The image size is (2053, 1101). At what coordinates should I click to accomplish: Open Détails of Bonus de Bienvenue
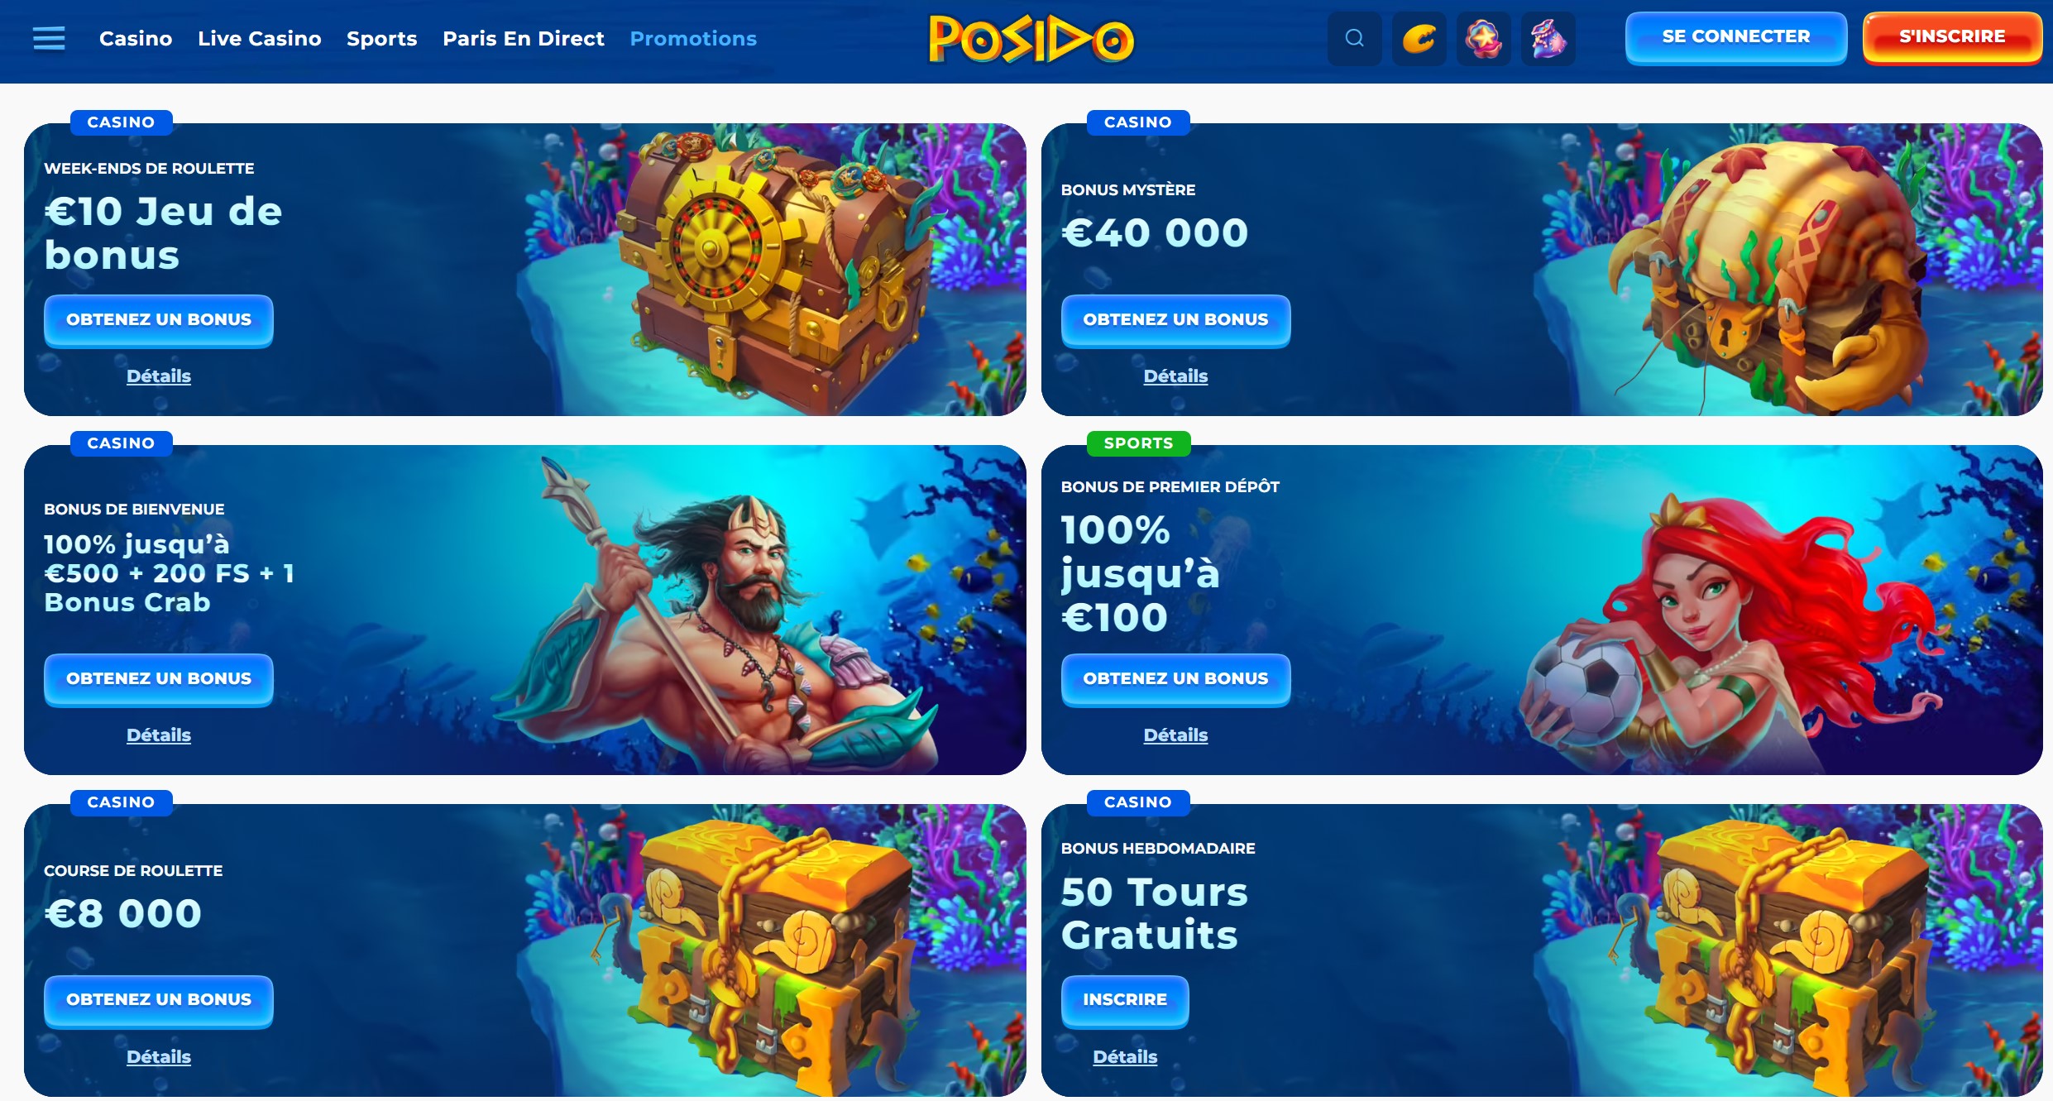click(159, 735)
